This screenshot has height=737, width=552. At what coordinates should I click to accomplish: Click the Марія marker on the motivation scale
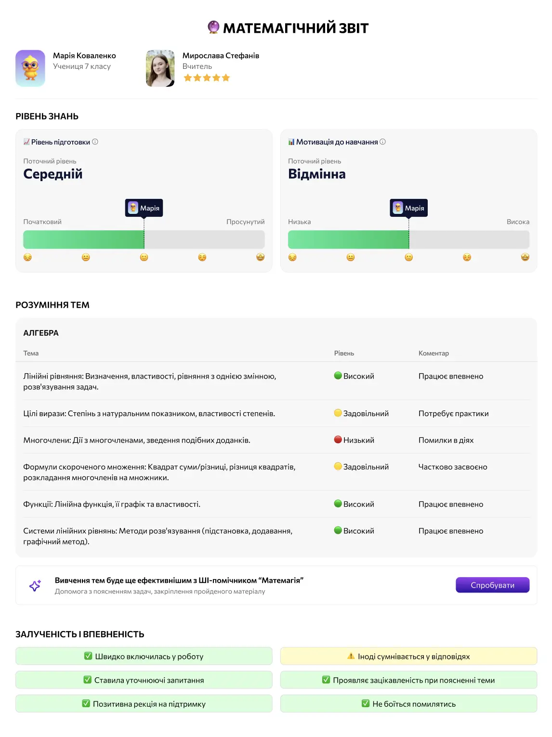408,208
